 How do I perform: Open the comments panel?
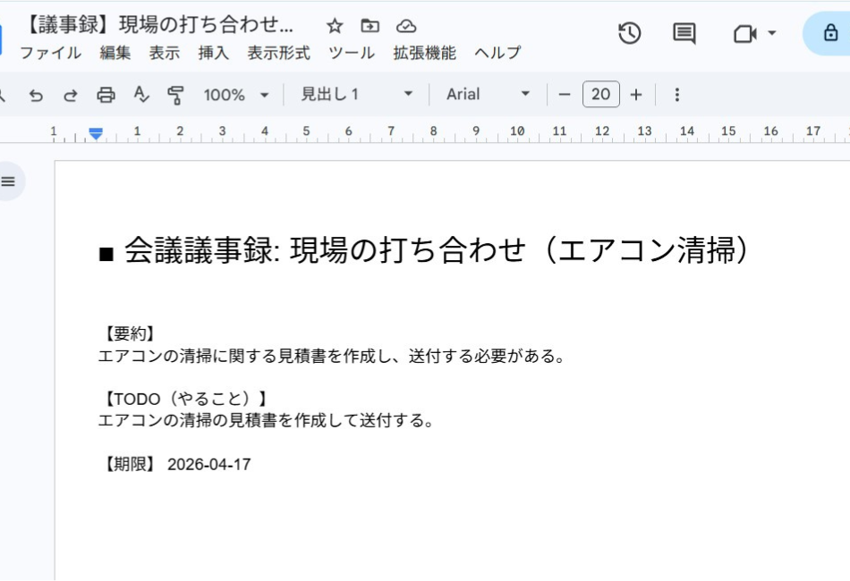[x=686, y=30]
